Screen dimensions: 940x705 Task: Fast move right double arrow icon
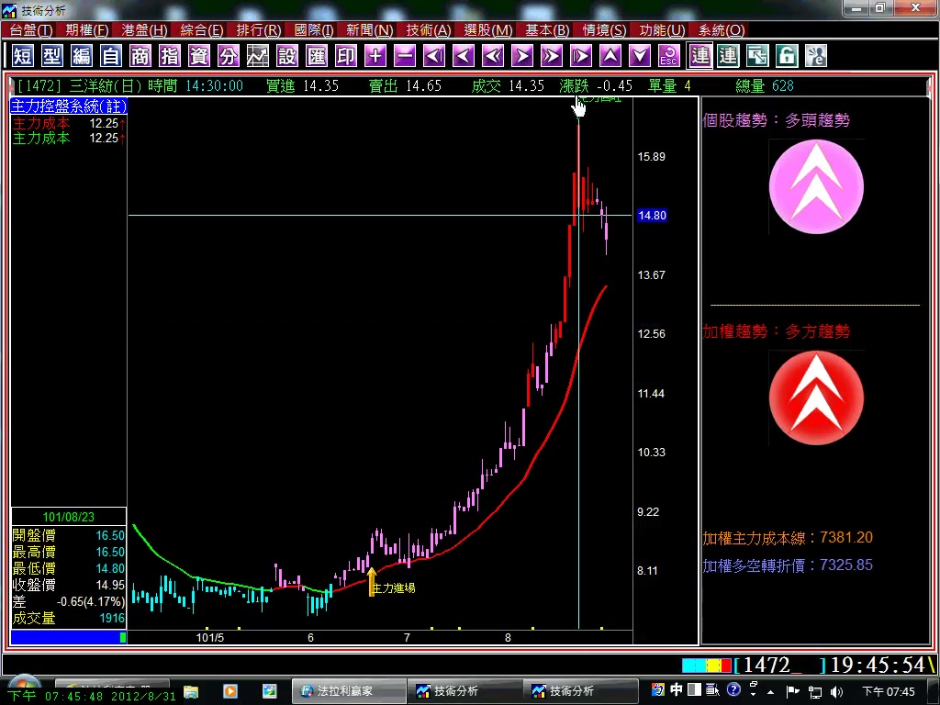tap(552, 56)
